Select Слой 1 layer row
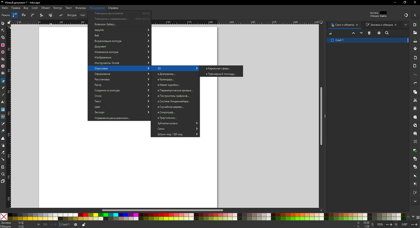This screenshot has height=228, width=420. 367,40
